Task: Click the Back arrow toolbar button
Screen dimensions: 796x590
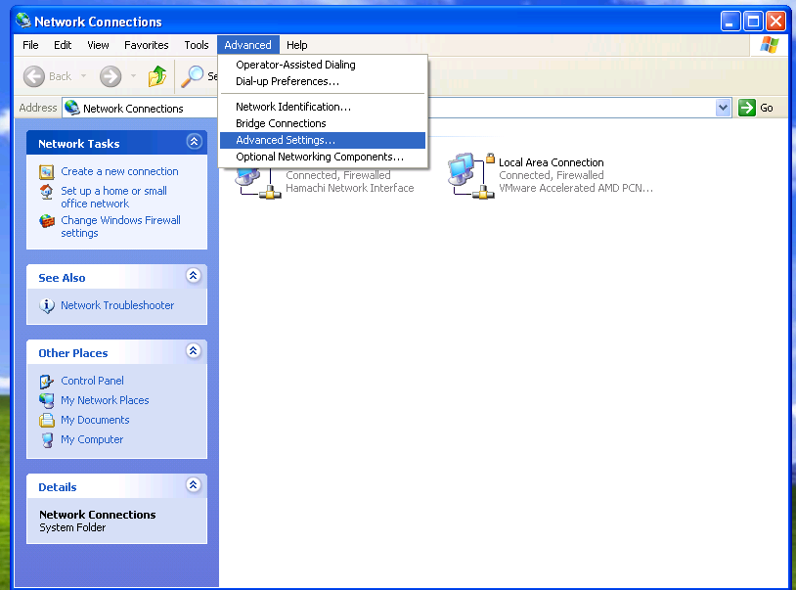Action: pos(34,76)
